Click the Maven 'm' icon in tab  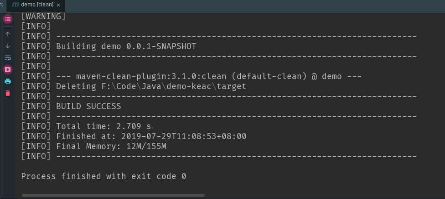[x=16, y=5]
